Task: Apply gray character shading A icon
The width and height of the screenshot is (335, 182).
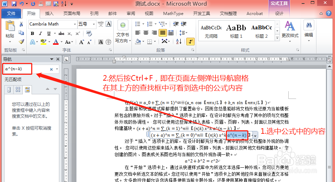Action: click(x=101, y=42)
